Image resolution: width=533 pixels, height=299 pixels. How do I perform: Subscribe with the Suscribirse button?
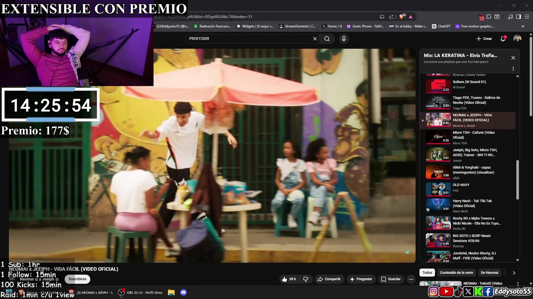pos(77,279)
